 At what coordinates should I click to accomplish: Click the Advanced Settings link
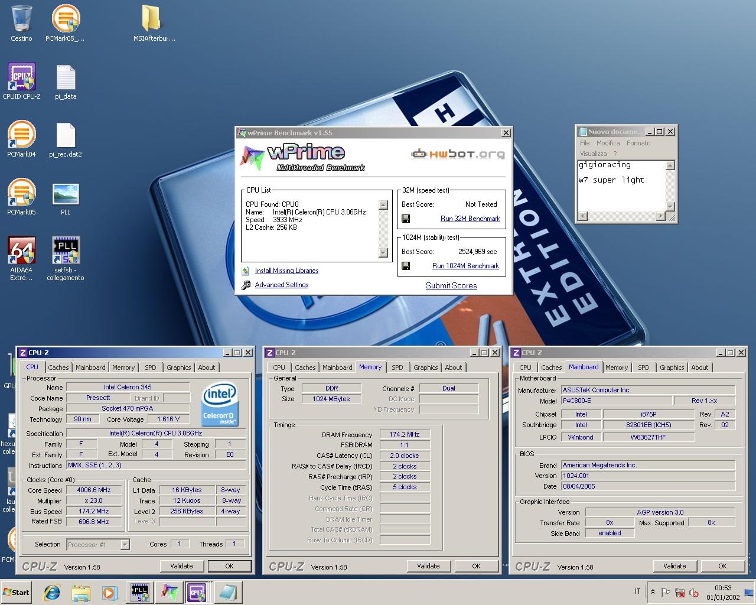tap(282, 285)
